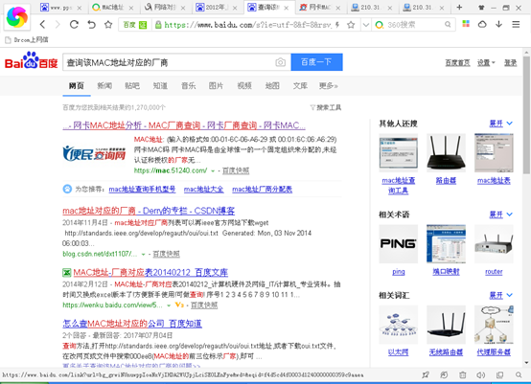Screen dimensions: 531x384
Task: Click the pin icon in the status bar
Action: pos(426,374)
